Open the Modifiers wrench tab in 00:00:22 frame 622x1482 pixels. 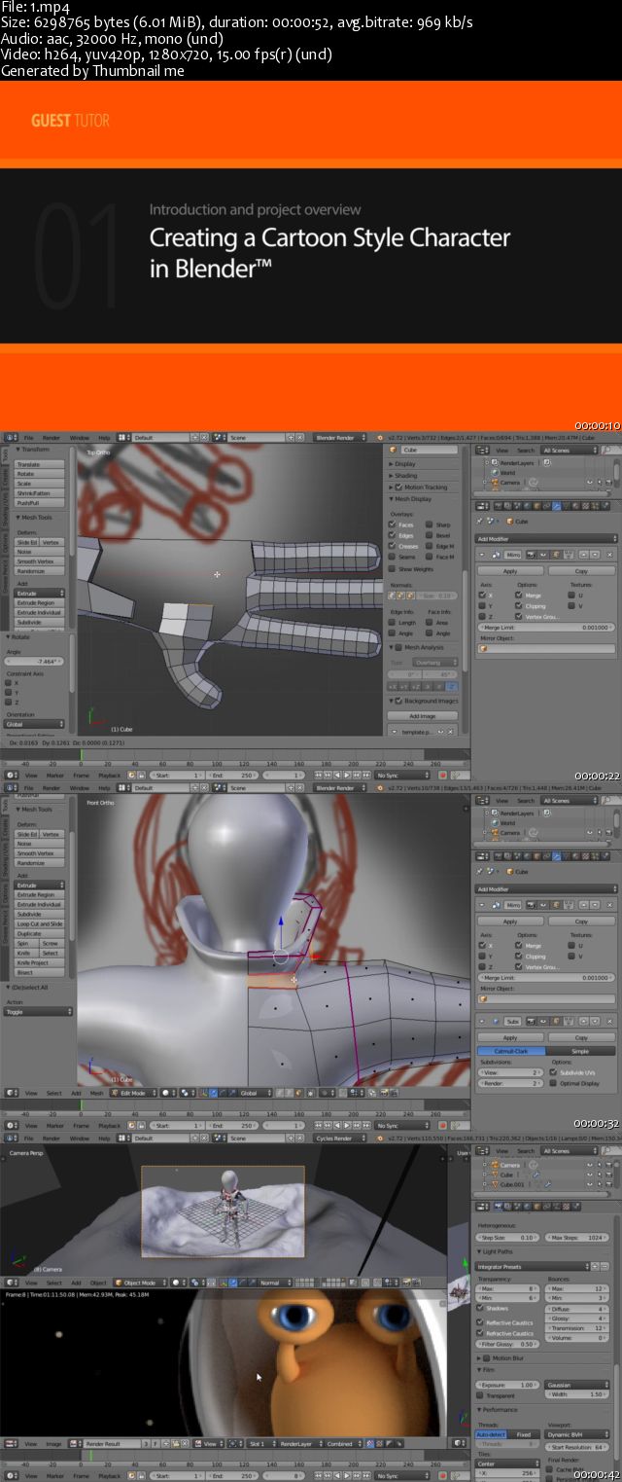[x=556, y=506]
